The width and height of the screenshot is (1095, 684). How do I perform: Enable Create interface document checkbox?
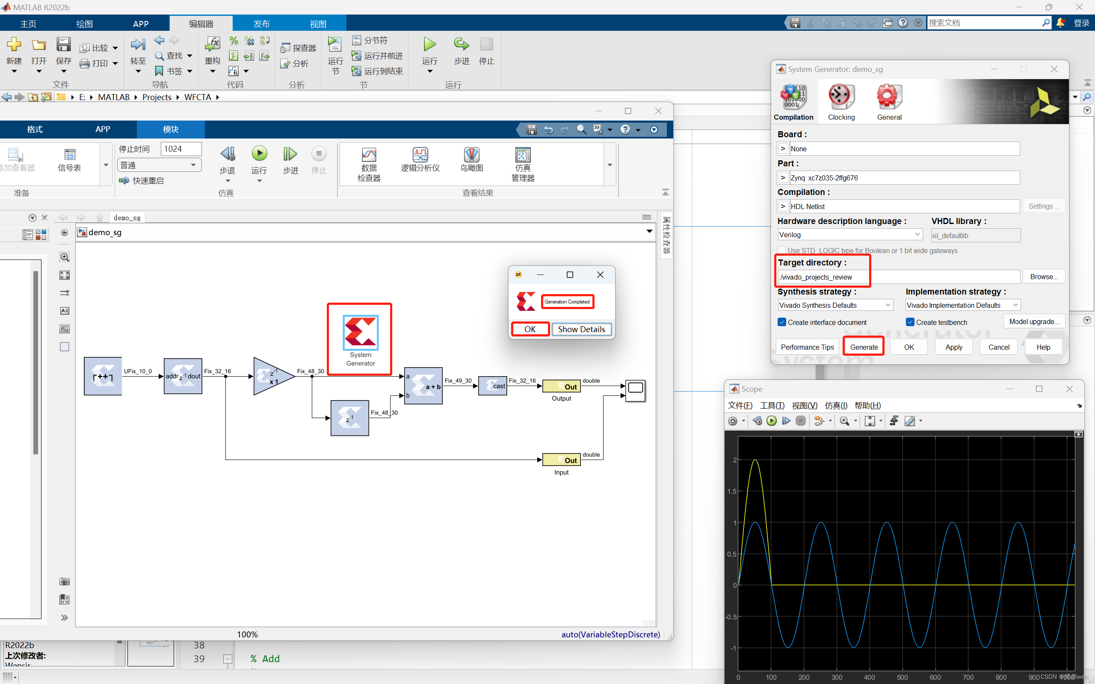(783, 321)
